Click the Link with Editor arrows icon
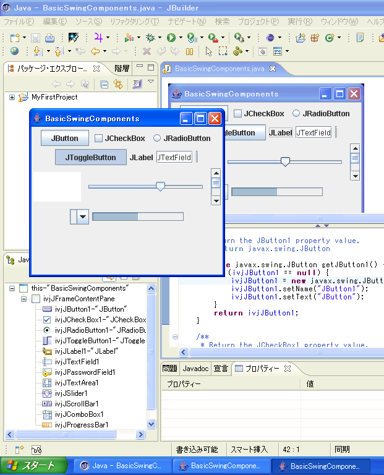The width and height of the screenshot is (384, 475). pos(117,84)
